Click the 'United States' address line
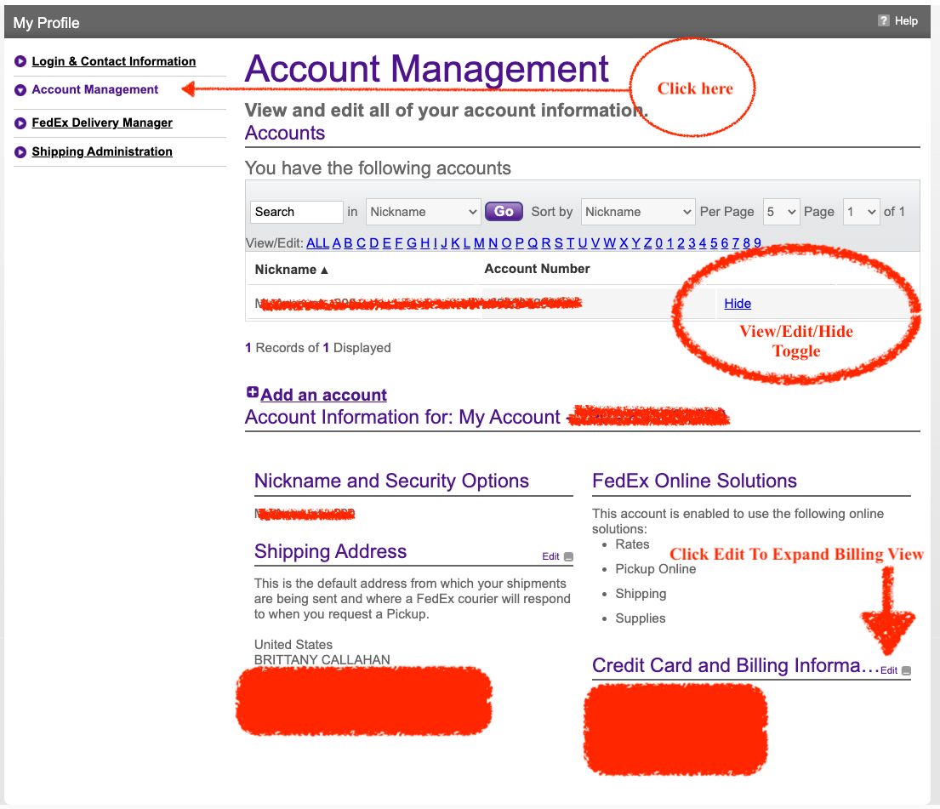Screen dimensions: 940x809 [293, 645]
